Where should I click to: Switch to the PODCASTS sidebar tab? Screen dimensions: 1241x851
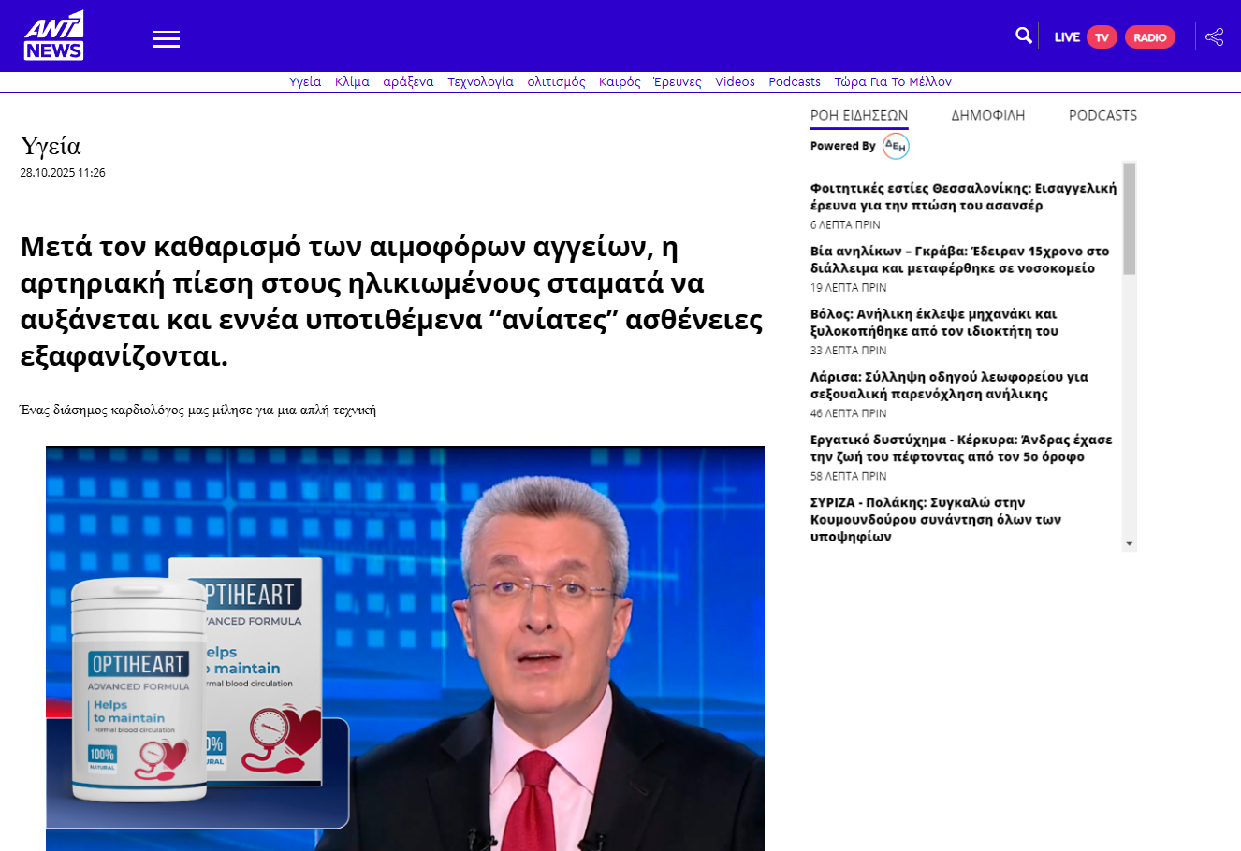1102,115
